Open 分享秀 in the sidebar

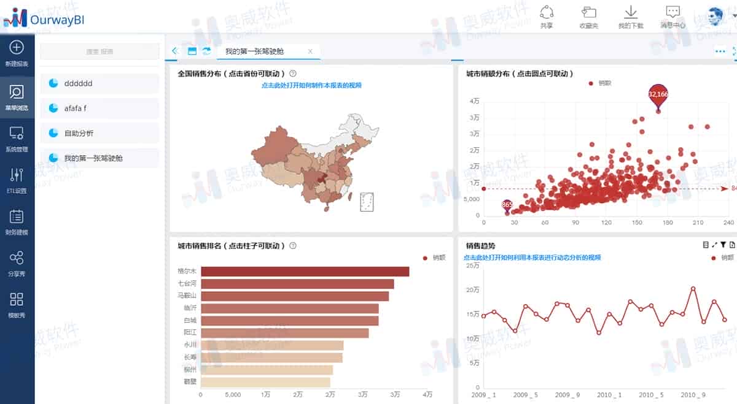[17, 264]
